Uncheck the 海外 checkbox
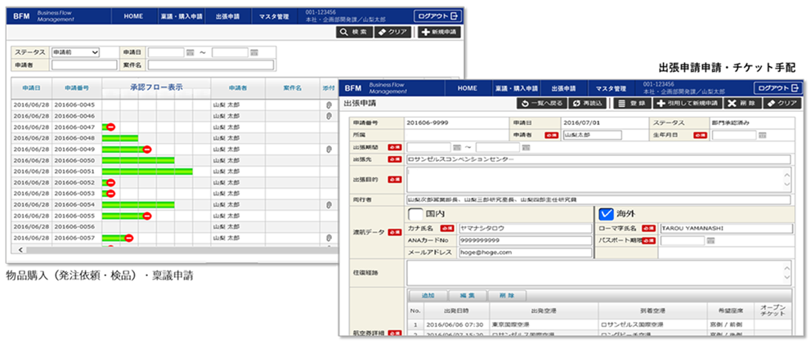The image size is (811, 353). pos(606,212)
